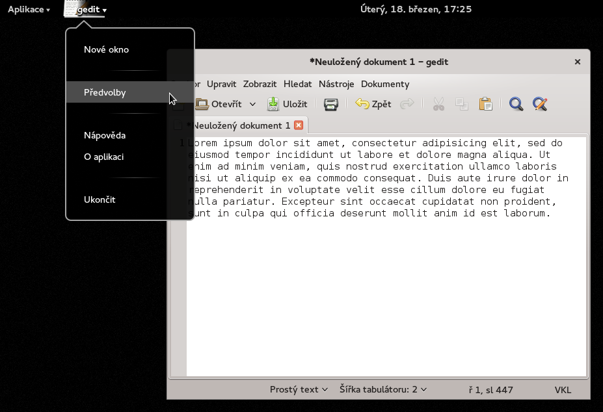
Task: Click the copy icon in toolbar
Action: click(x=461, y=104)
